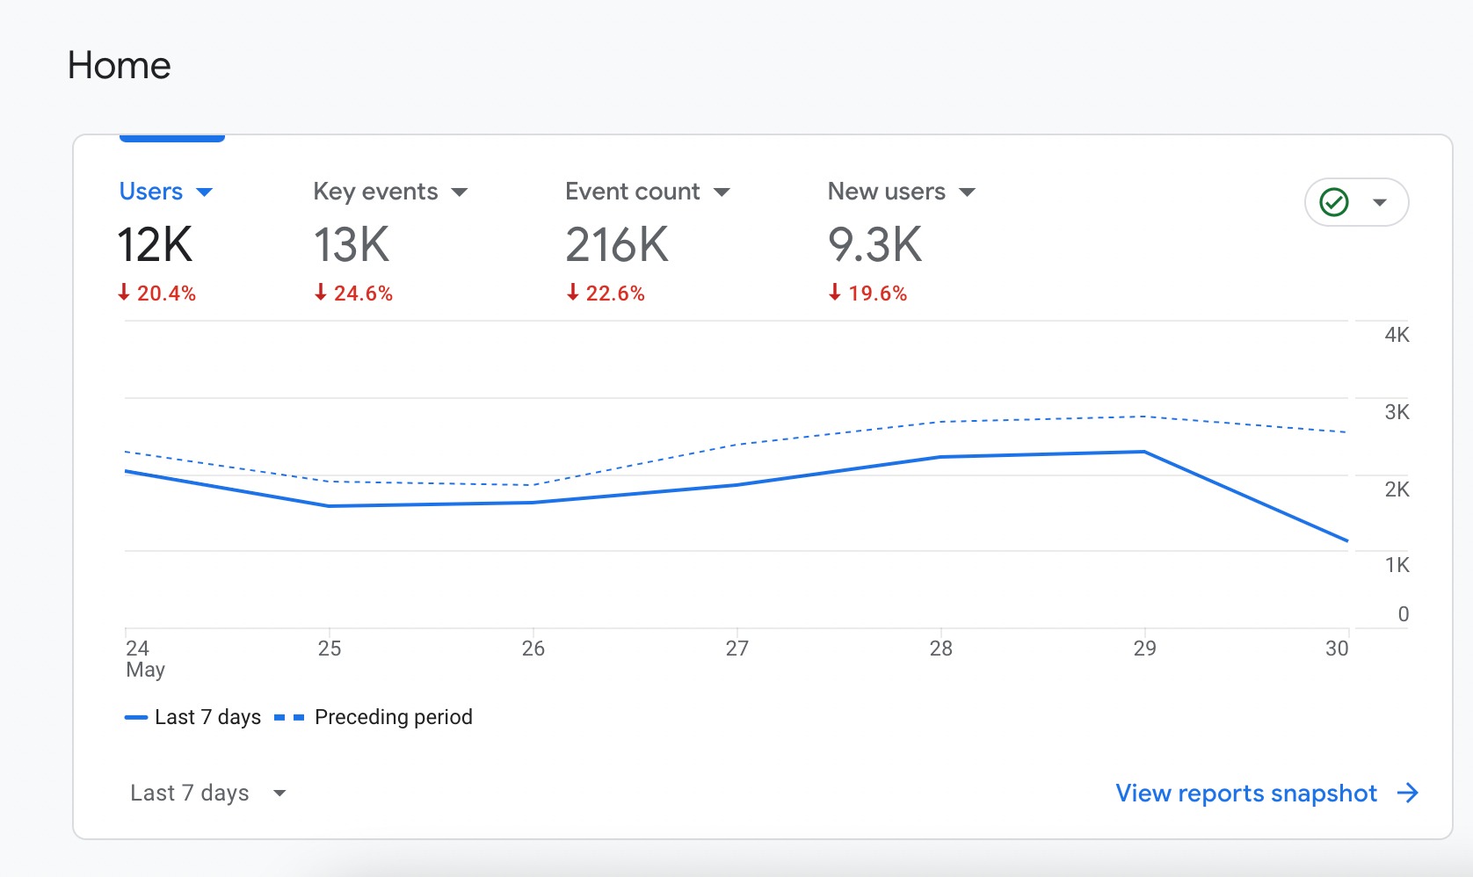Click the arrow icon beside View reports snapshot
Image resolution: width=1473 pixels, height=877 pixels.
tap(1408, 793)
